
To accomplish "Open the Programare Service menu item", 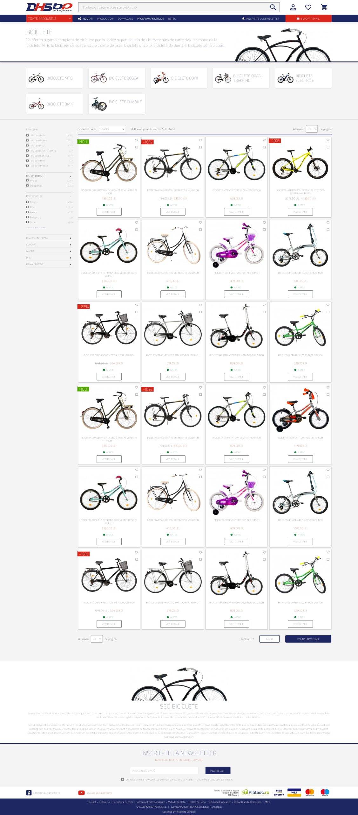I will (x=151, y=19).
